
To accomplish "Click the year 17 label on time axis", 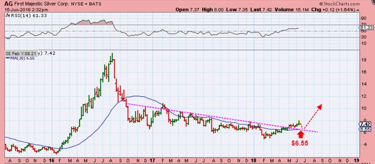I will click(x=152, y=160).
